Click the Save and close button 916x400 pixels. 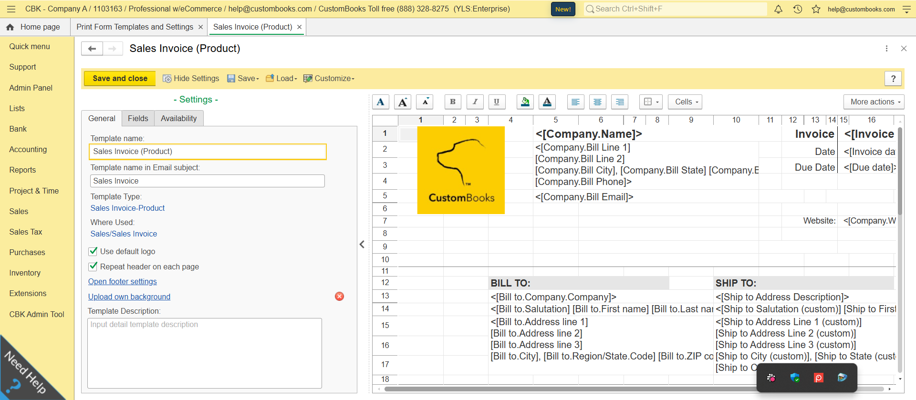pyautogui.click(x=120, y=78)
